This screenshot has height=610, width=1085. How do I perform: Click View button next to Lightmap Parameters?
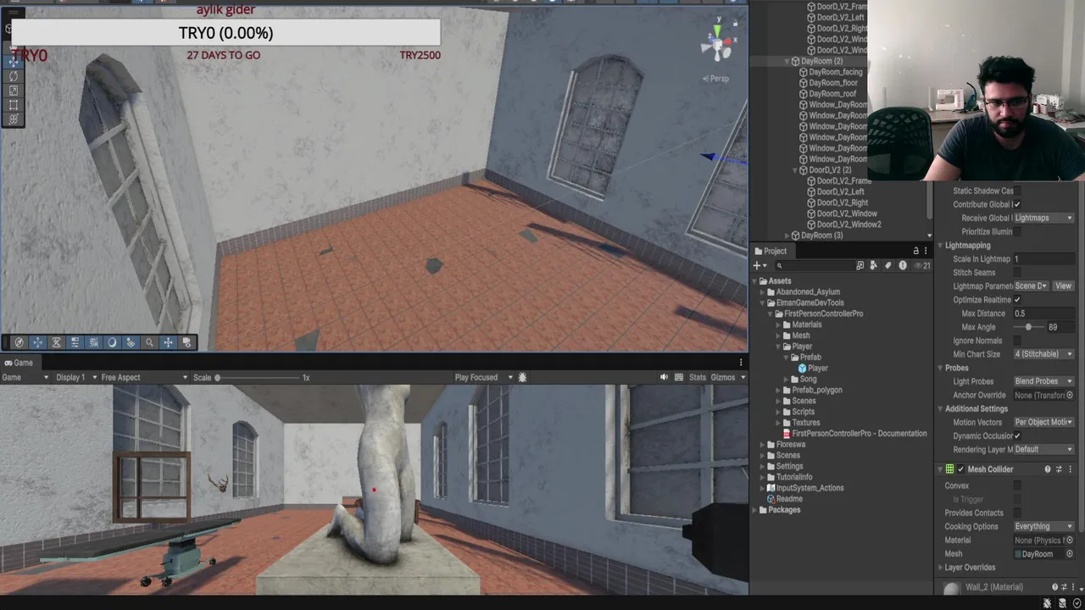(x=1063, y=286)
